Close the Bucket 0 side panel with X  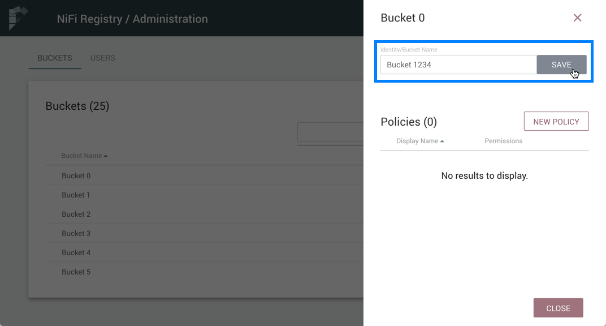(577, 18)
